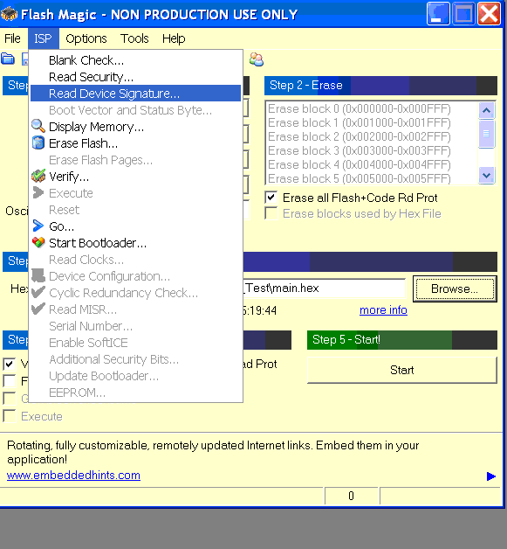Maximize the Flash Magic window

463,14
